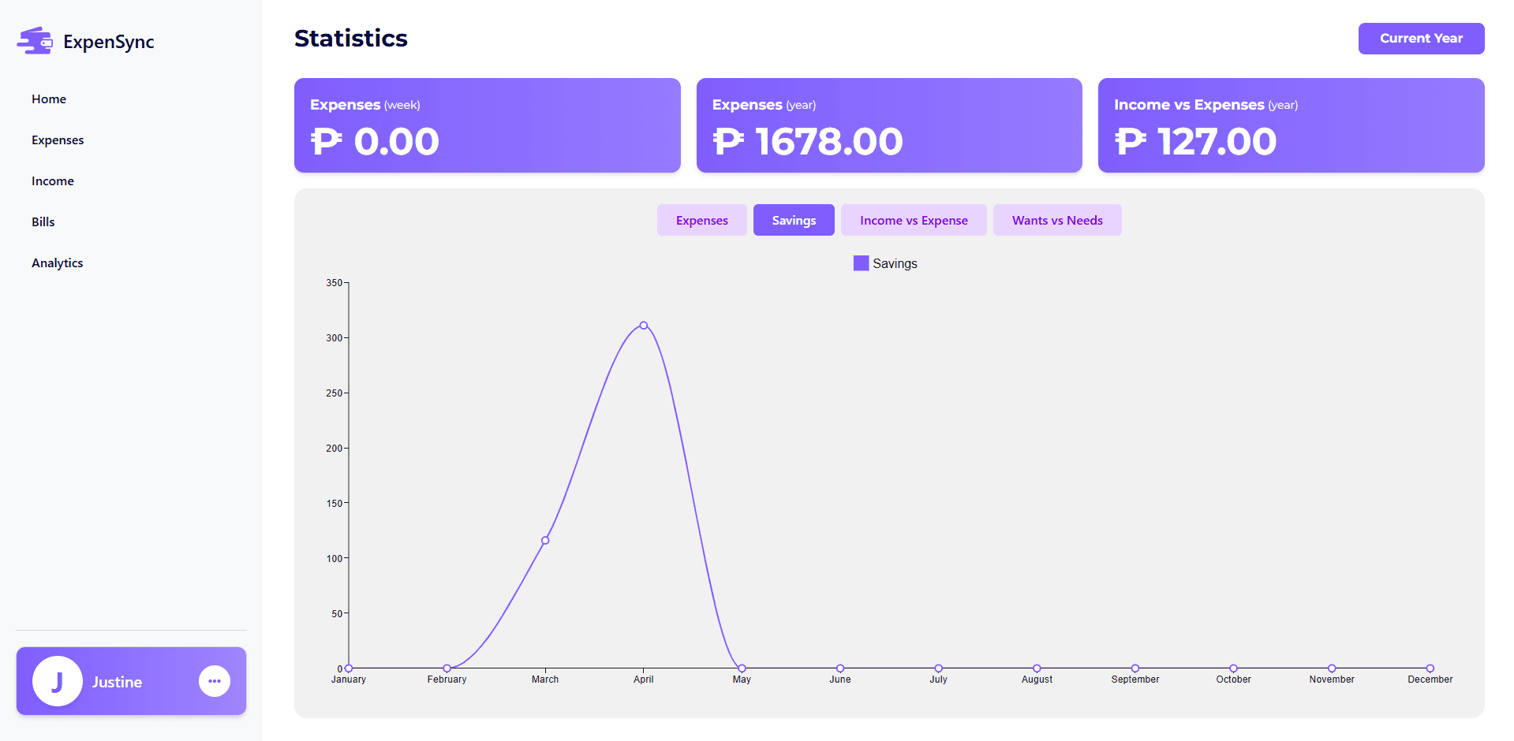Viewport: 1514px width, 741px height.
Task: Toggle the Savings legend color box
Action: coord(861,263)
